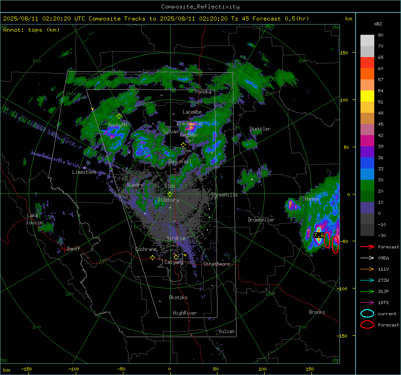Click the green 31JP arrow in legend
Screen dimensions: 401x375
pos(367,291)
